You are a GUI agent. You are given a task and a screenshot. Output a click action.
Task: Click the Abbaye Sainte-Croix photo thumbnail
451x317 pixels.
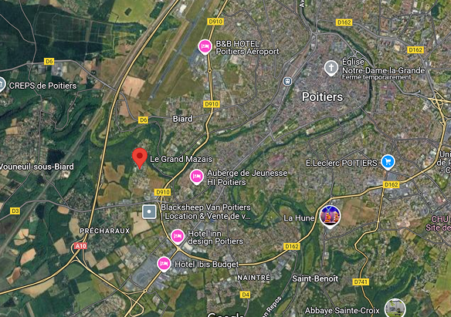point(395,308)
